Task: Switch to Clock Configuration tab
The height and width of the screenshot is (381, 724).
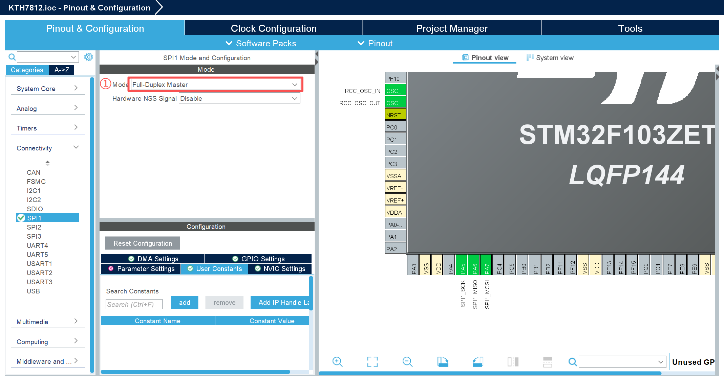Action: 274,28
